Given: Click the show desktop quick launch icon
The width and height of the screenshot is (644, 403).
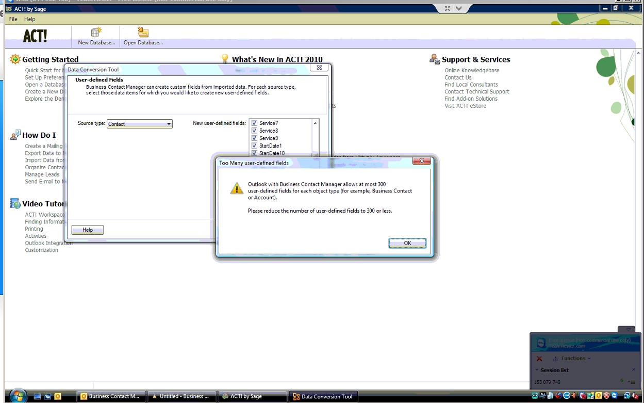Looking at the screenshot, I should tap(37, 396).
